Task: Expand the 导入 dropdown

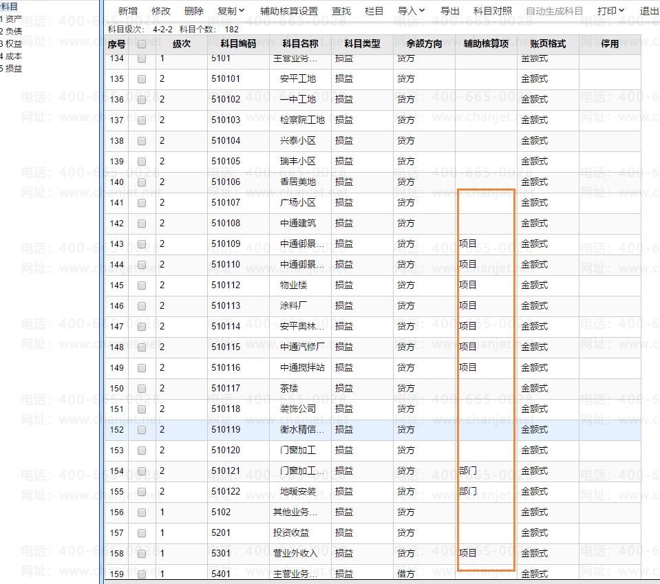Action: [411, 11]
